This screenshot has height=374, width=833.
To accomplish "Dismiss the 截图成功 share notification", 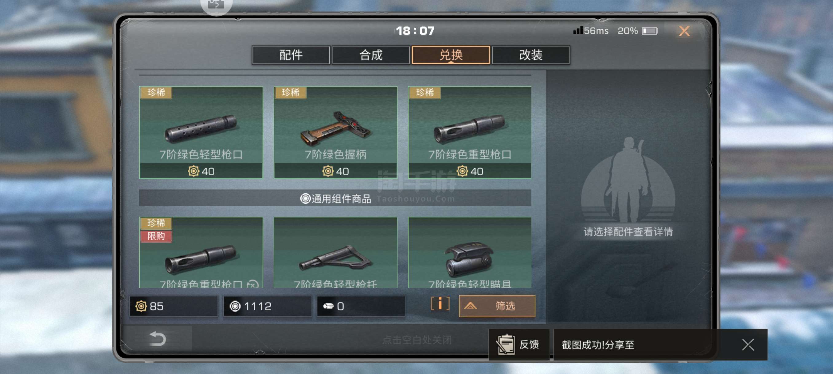I will pyautogui.click(x=748, y=344).
